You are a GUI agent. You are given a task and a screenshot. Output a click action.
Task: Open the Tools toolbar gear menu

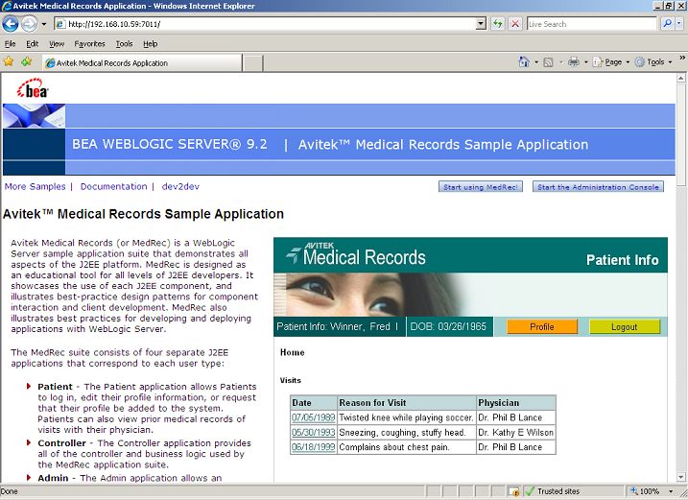coord(653,62)
